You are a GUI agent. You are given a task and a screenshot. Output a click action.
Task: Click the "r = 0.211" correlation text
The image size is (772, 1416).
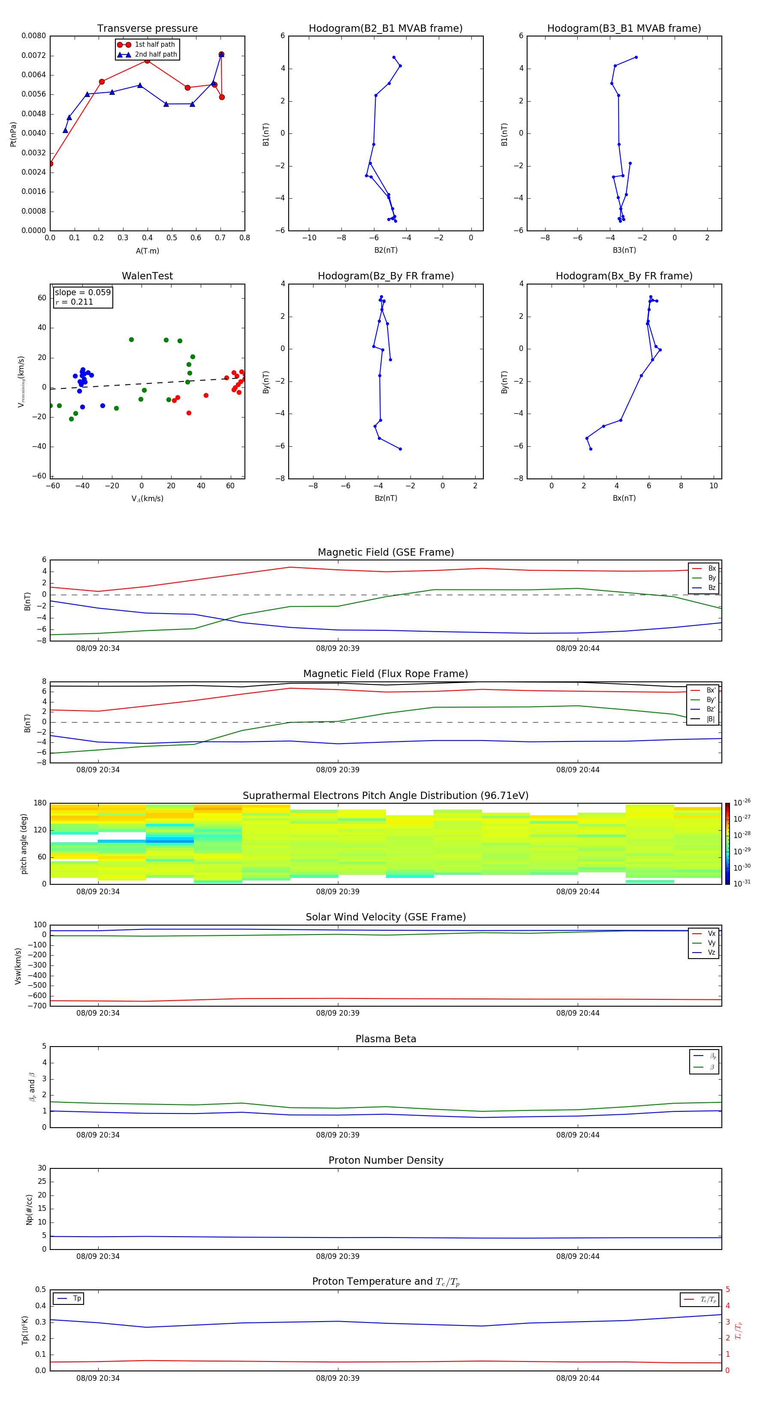[74, 302]
